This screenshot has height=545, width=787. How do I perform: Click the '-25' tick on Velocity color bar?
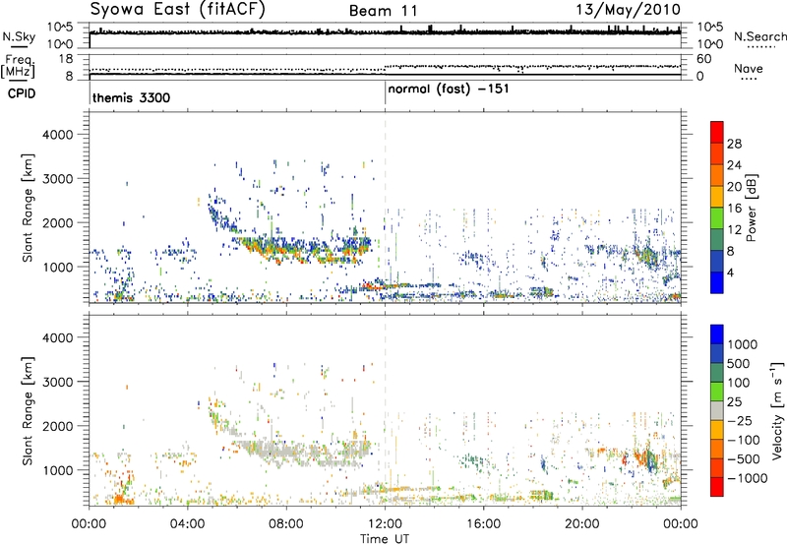coord(740,420)
